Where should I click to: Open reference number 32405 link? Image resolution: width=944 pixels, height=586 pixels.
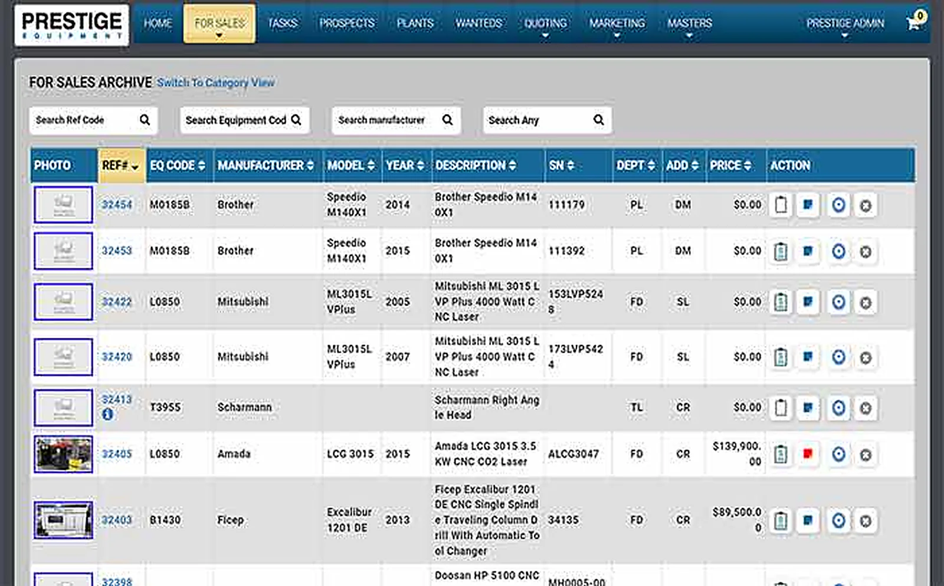117,454
